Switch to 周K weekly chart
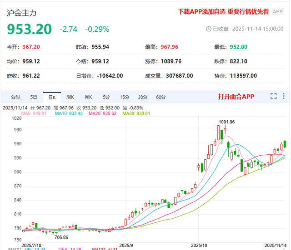The image size is (291, 250). coord(70,97)
